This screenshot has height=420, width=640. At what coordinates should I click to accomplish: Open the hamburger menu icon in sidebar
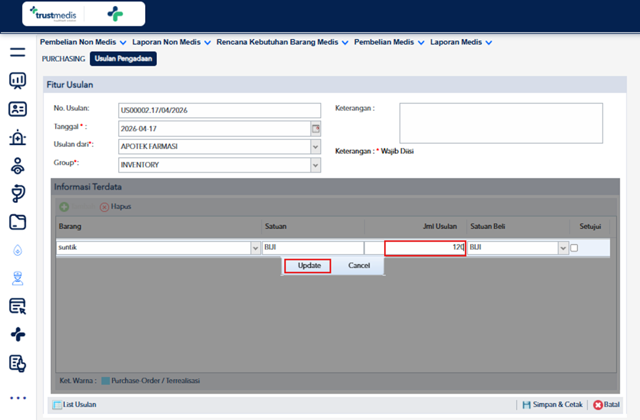[18, 52]
